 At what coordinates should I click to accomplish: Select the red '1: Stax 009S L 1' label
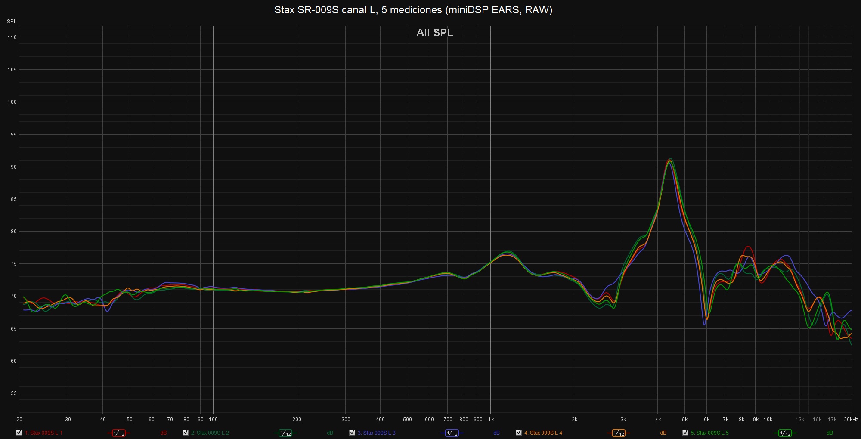[43, 433]
